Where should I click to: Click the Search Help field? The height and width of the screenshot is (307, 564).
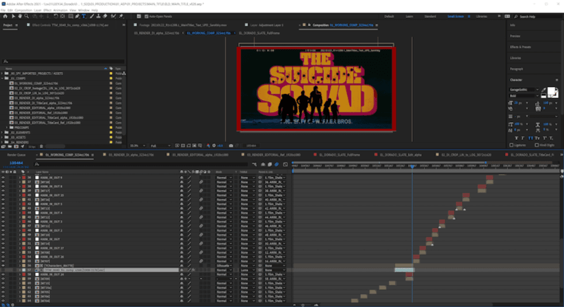click(538, 17)
